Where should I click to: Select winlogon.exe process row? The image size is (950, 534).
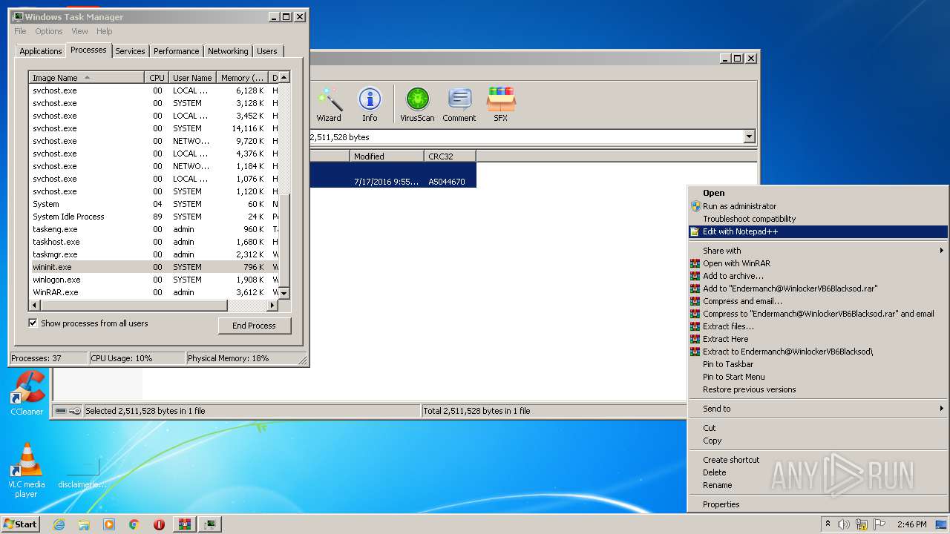[154, 280]
